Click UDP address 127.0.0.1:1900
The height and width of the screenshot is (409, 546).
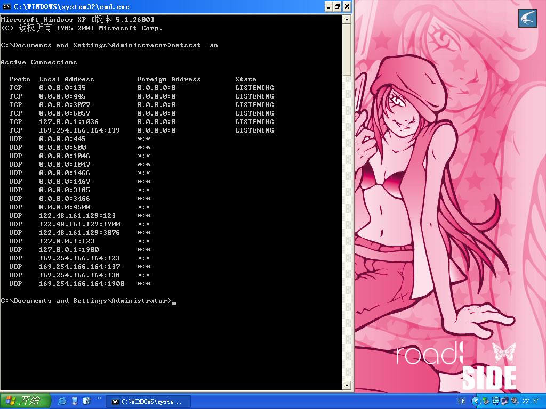coord(69,250)
